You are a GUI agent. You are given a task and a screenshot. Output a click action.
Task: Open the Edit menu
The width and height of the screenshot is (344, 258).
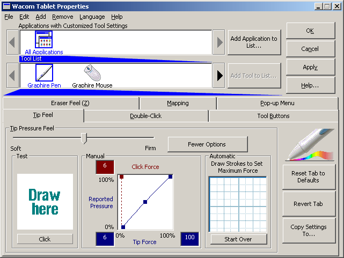pos(24,17)
